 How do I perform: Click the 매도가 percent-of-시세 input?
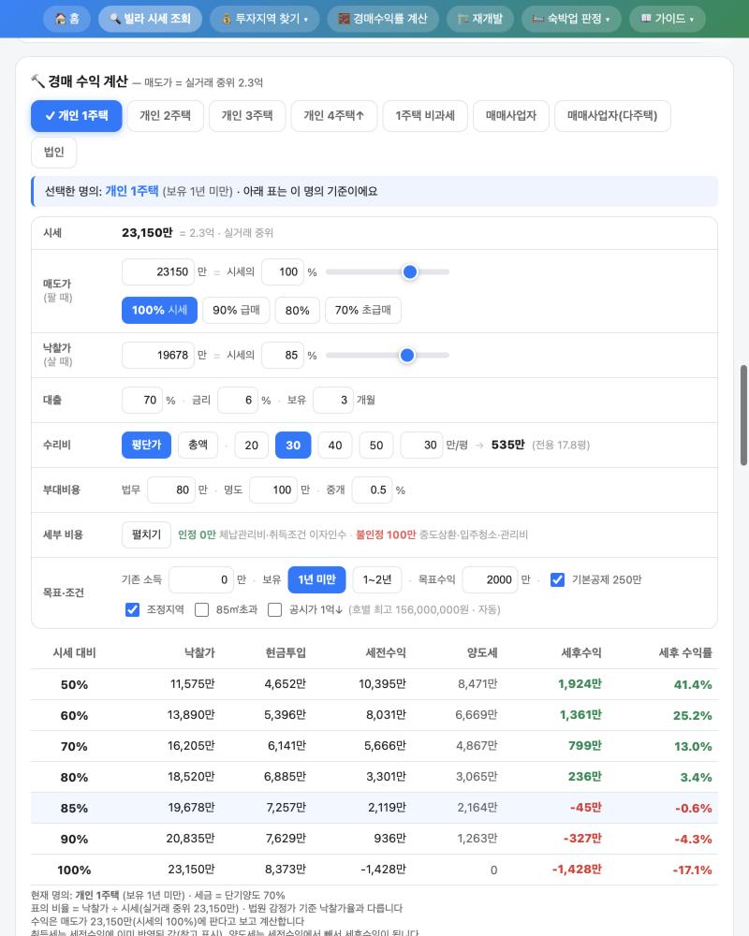tap(283, 272)
